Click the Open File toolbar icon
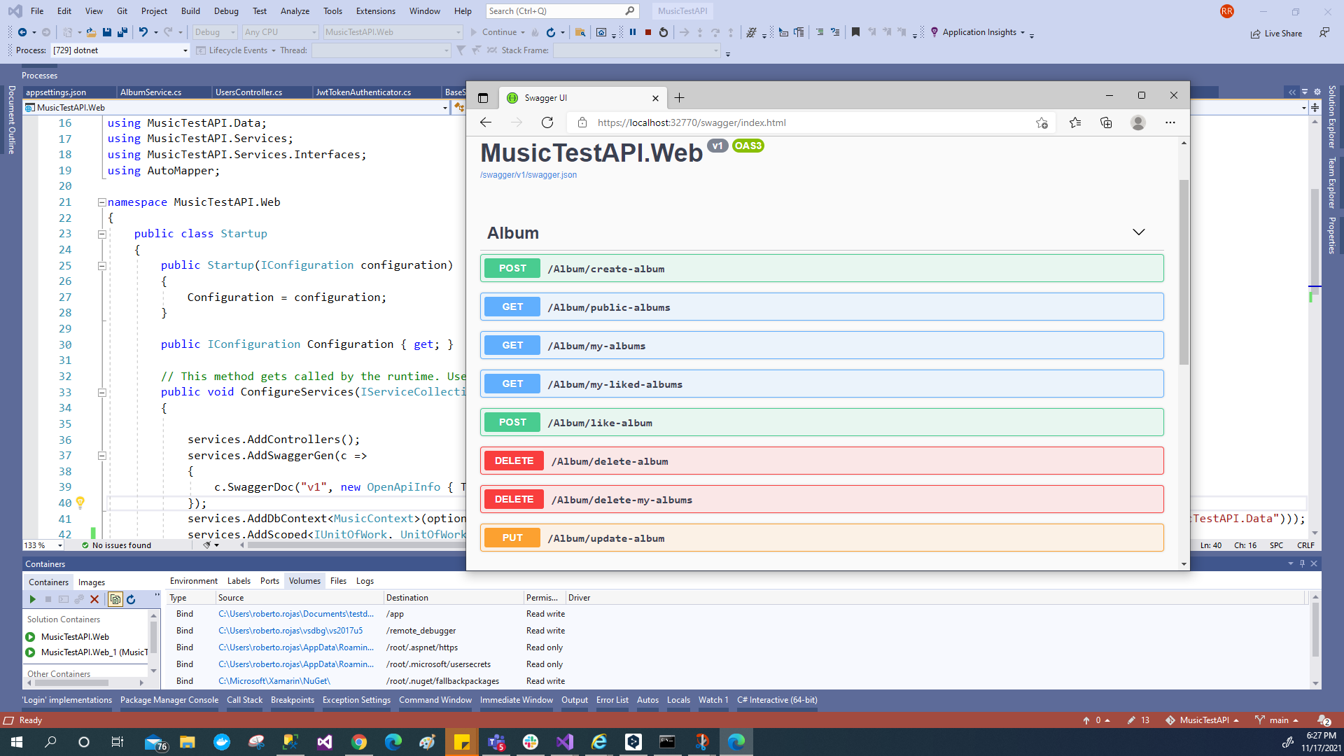The height and width of the screenshot is (756, 1344). [91, 32]
